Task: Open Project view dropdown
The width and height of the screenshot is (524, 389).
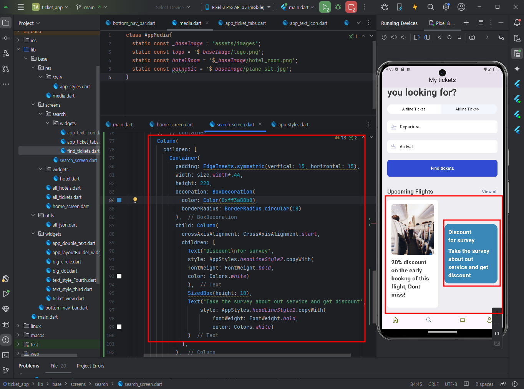Action: (x=29, y=23)
